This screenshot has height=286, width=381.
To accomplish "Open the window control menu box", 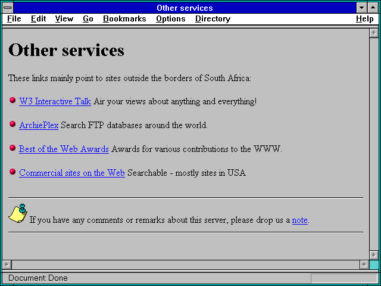I will point(8,8).
